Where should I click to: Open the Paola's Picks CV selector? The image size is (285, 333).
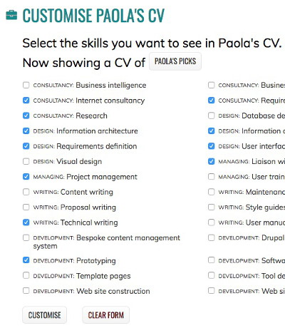[x=175, y=61]
